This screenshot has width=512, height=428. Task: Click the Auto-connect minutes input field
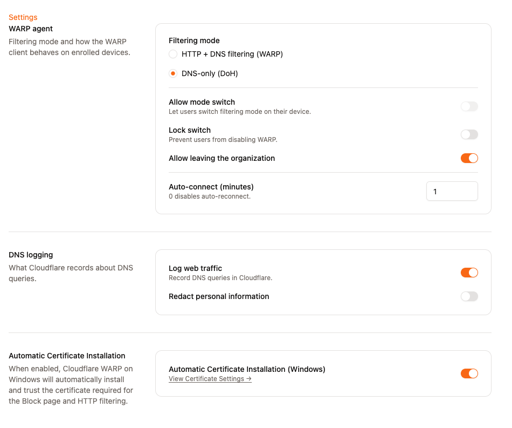click(452, 191)
